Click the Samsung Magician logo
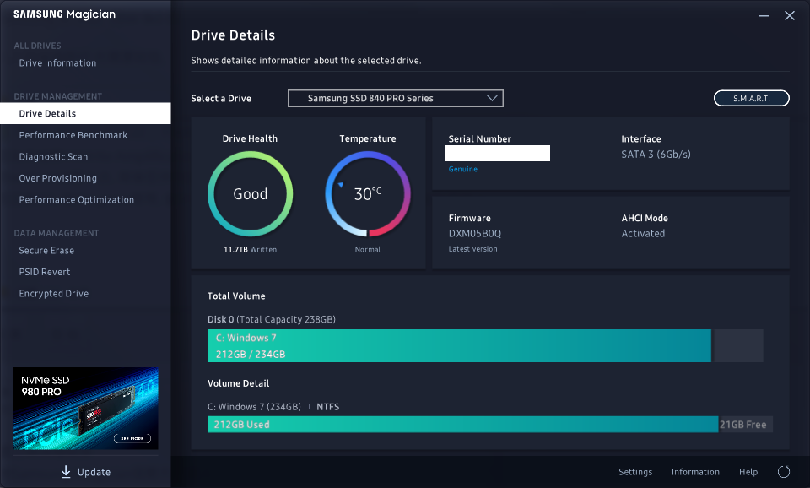Image resolution: width=810 pixels, height=488 pixels. click(65, 14)
